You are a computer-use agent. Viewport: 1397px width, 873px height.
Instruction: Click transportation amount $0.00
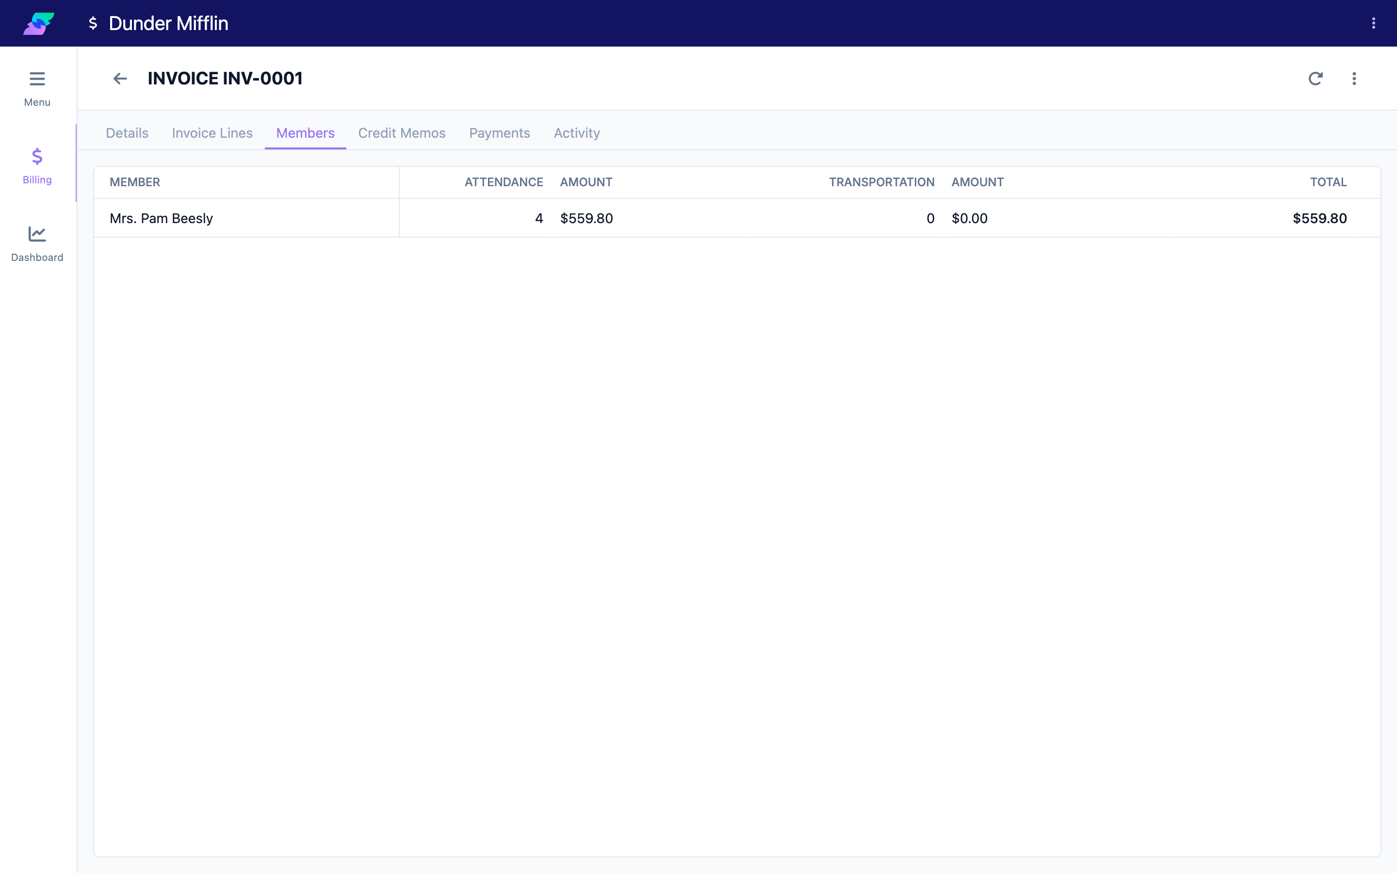[970, 218]
